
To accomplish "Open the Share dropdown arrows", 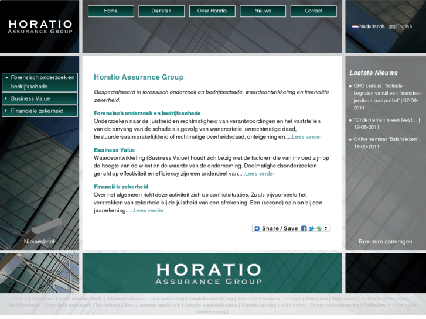I will click(x=326, y=229).
